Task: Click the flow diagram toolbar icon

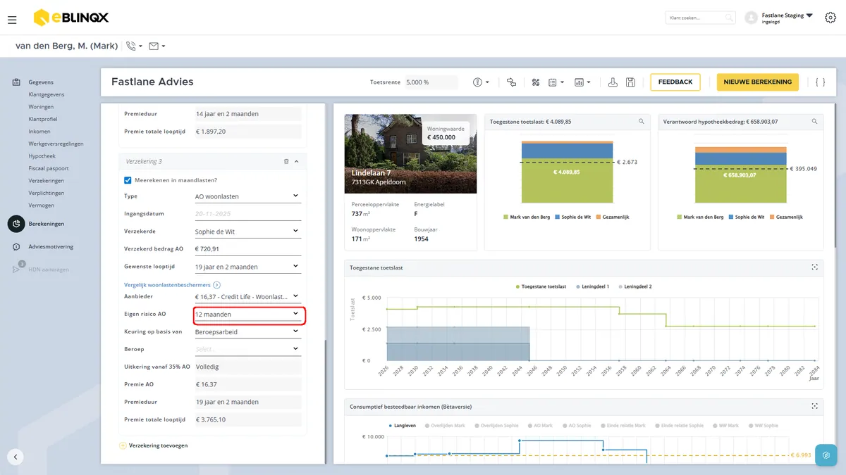Action: pyautogui.click(x=512, y=82)
